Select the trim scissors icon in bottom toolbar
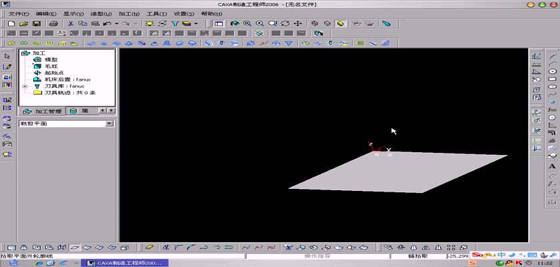Screen dimensions: 560x267 click(166, 247)
